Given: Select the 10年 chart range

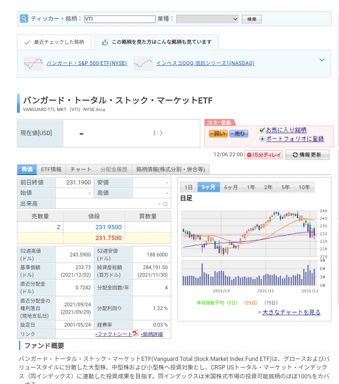Looking at the screenshot, I should (304, 187).
